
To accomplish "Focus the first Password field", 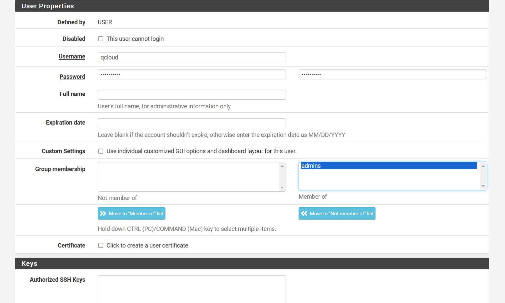I will pos(192,74).
